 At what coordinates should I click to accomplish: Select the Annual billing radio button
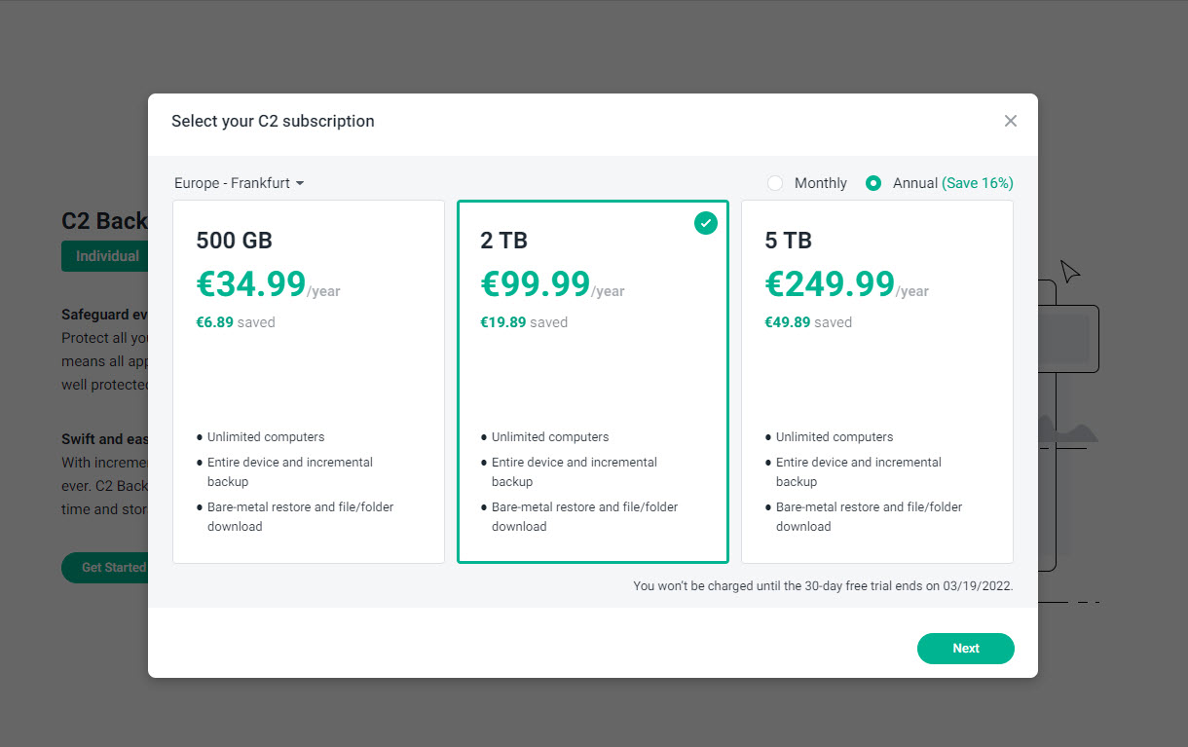pyautogui.click(x=873, y=183)
